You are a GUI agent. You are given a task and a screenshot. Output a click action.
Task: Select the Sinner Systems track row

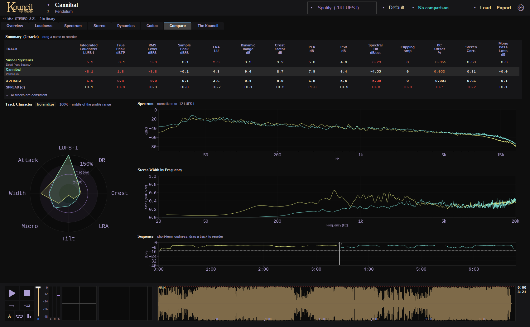tap(262, 62)
